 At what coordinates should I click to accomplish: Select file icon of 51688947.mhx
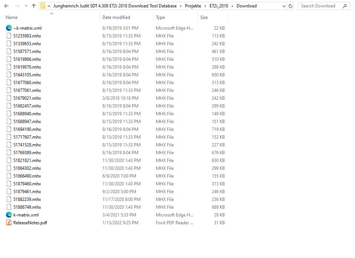tap(9, 121)
